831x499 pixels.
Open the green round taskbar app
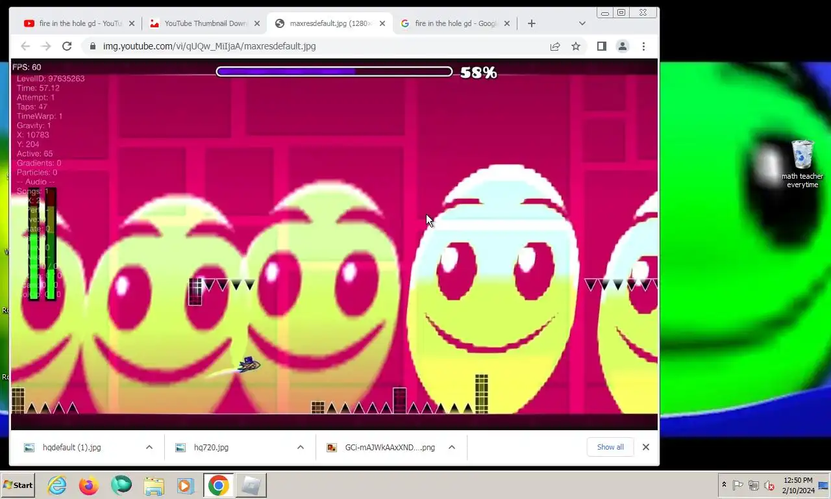point(121,485)
